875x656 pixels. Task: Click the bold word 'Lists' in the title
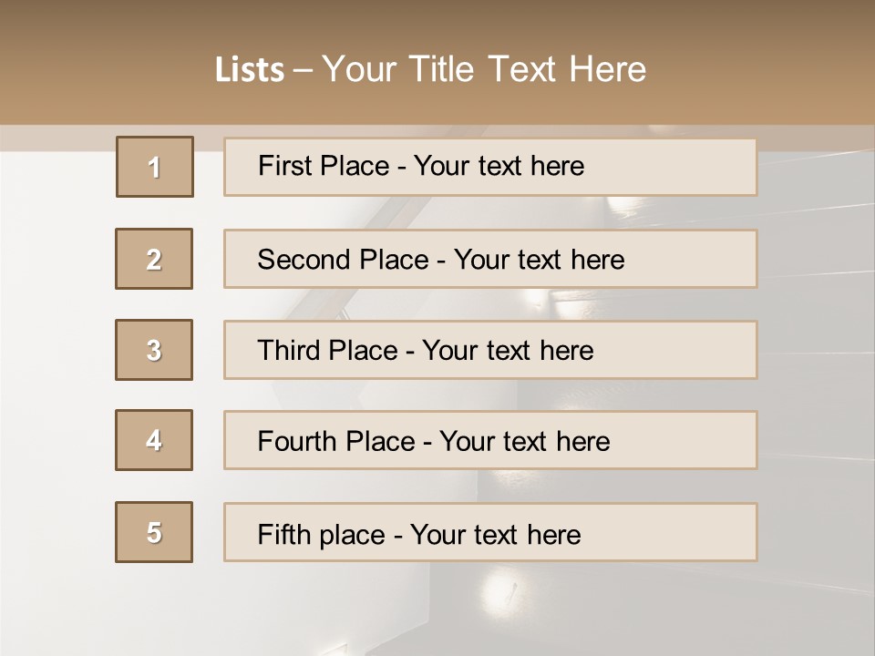pos(250,70)
